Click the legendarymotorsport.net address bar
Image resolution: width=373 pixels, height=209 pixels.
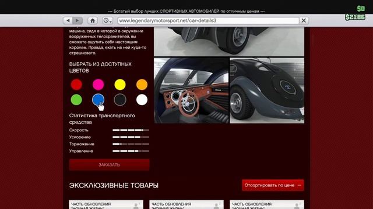(x=209, y=21)
